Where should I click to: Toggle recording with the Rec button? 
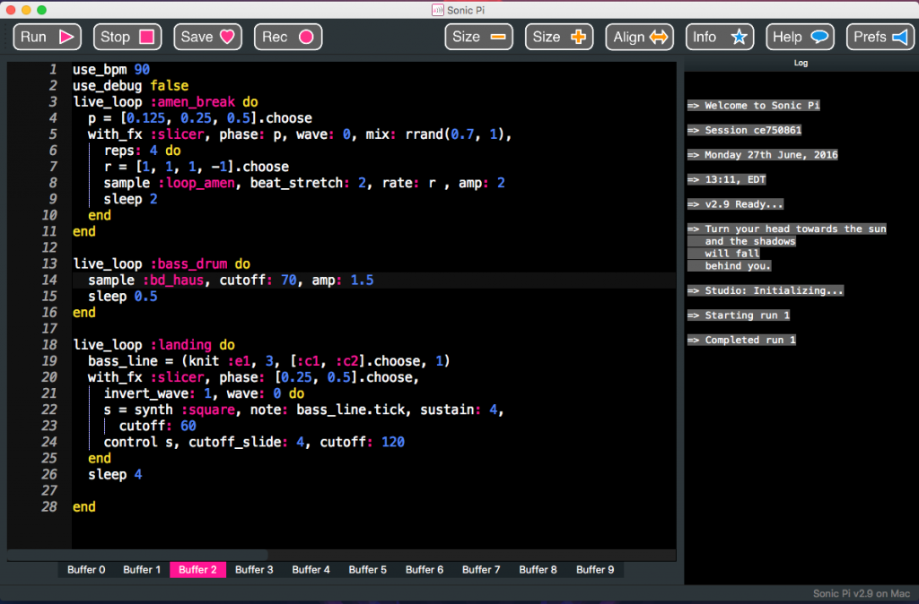[288, 37]
